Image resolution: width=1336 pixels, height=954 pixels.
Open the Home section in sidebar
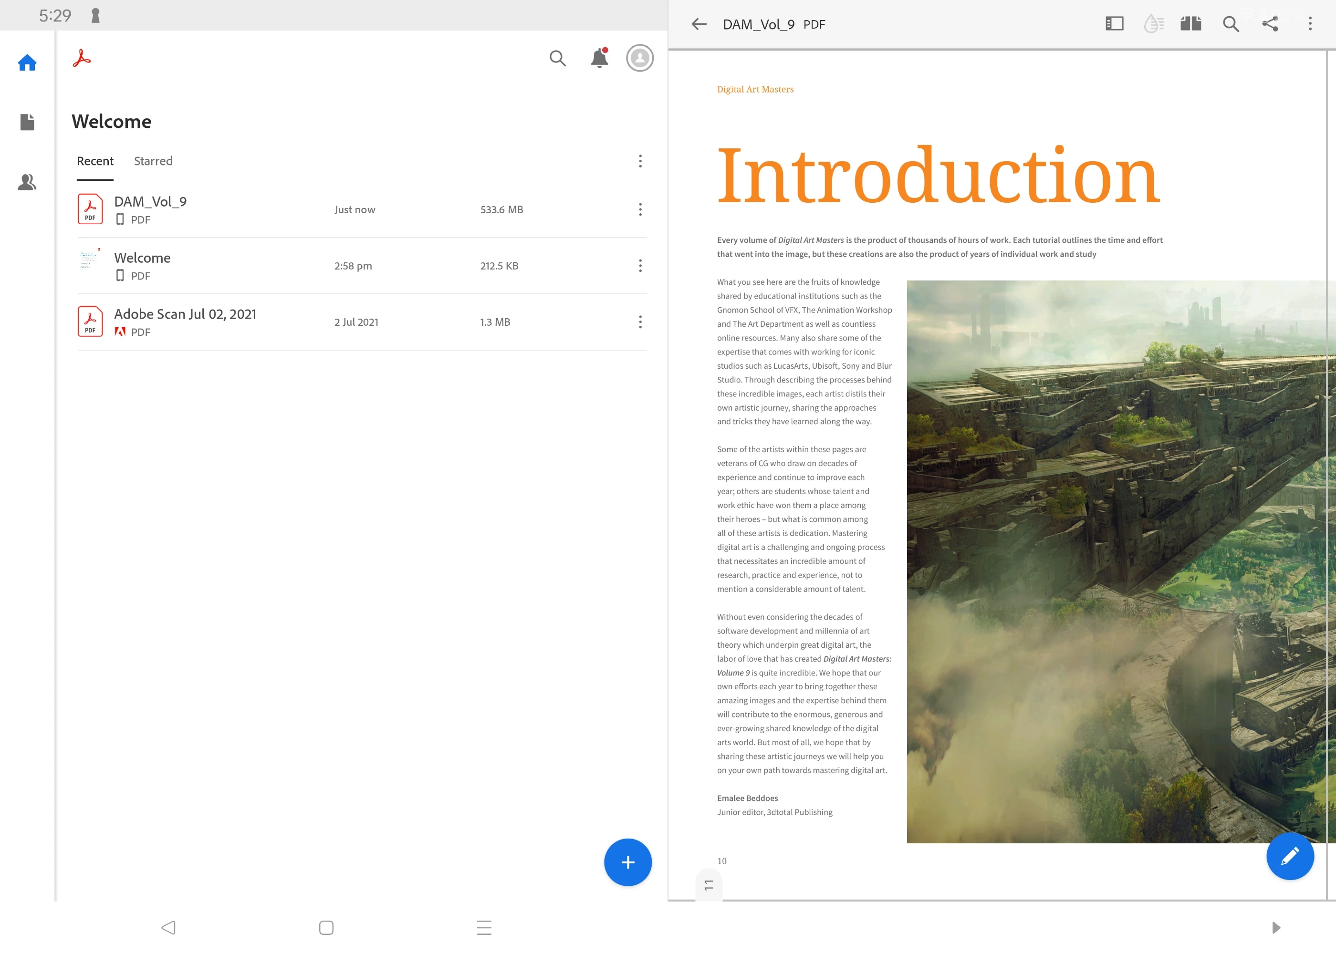click(27, 62)
